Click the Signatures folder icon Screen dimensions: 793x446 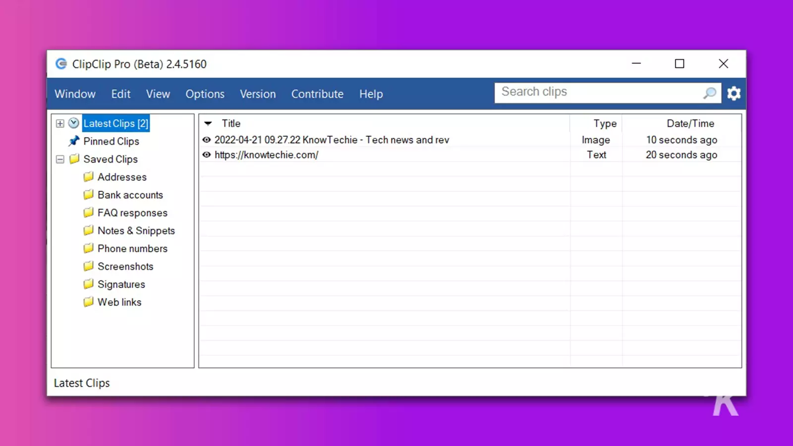click(88, 283)
